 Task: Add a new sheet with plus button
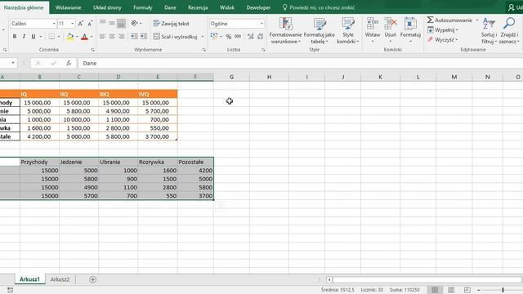coord(92,279)
